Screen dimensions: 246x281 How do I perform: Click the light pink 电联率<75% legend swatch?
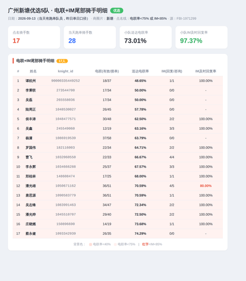(x=115, y=244)
